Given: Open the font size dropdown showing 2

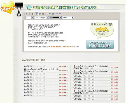Looking at the screenshot, I should click(x=29, y=18).
